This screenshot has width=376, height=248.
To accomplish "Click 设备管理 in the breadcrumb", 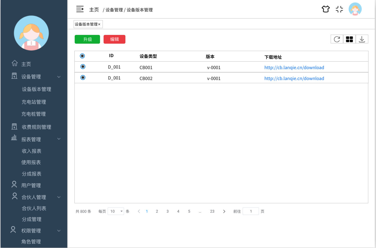I will (114, 10).
